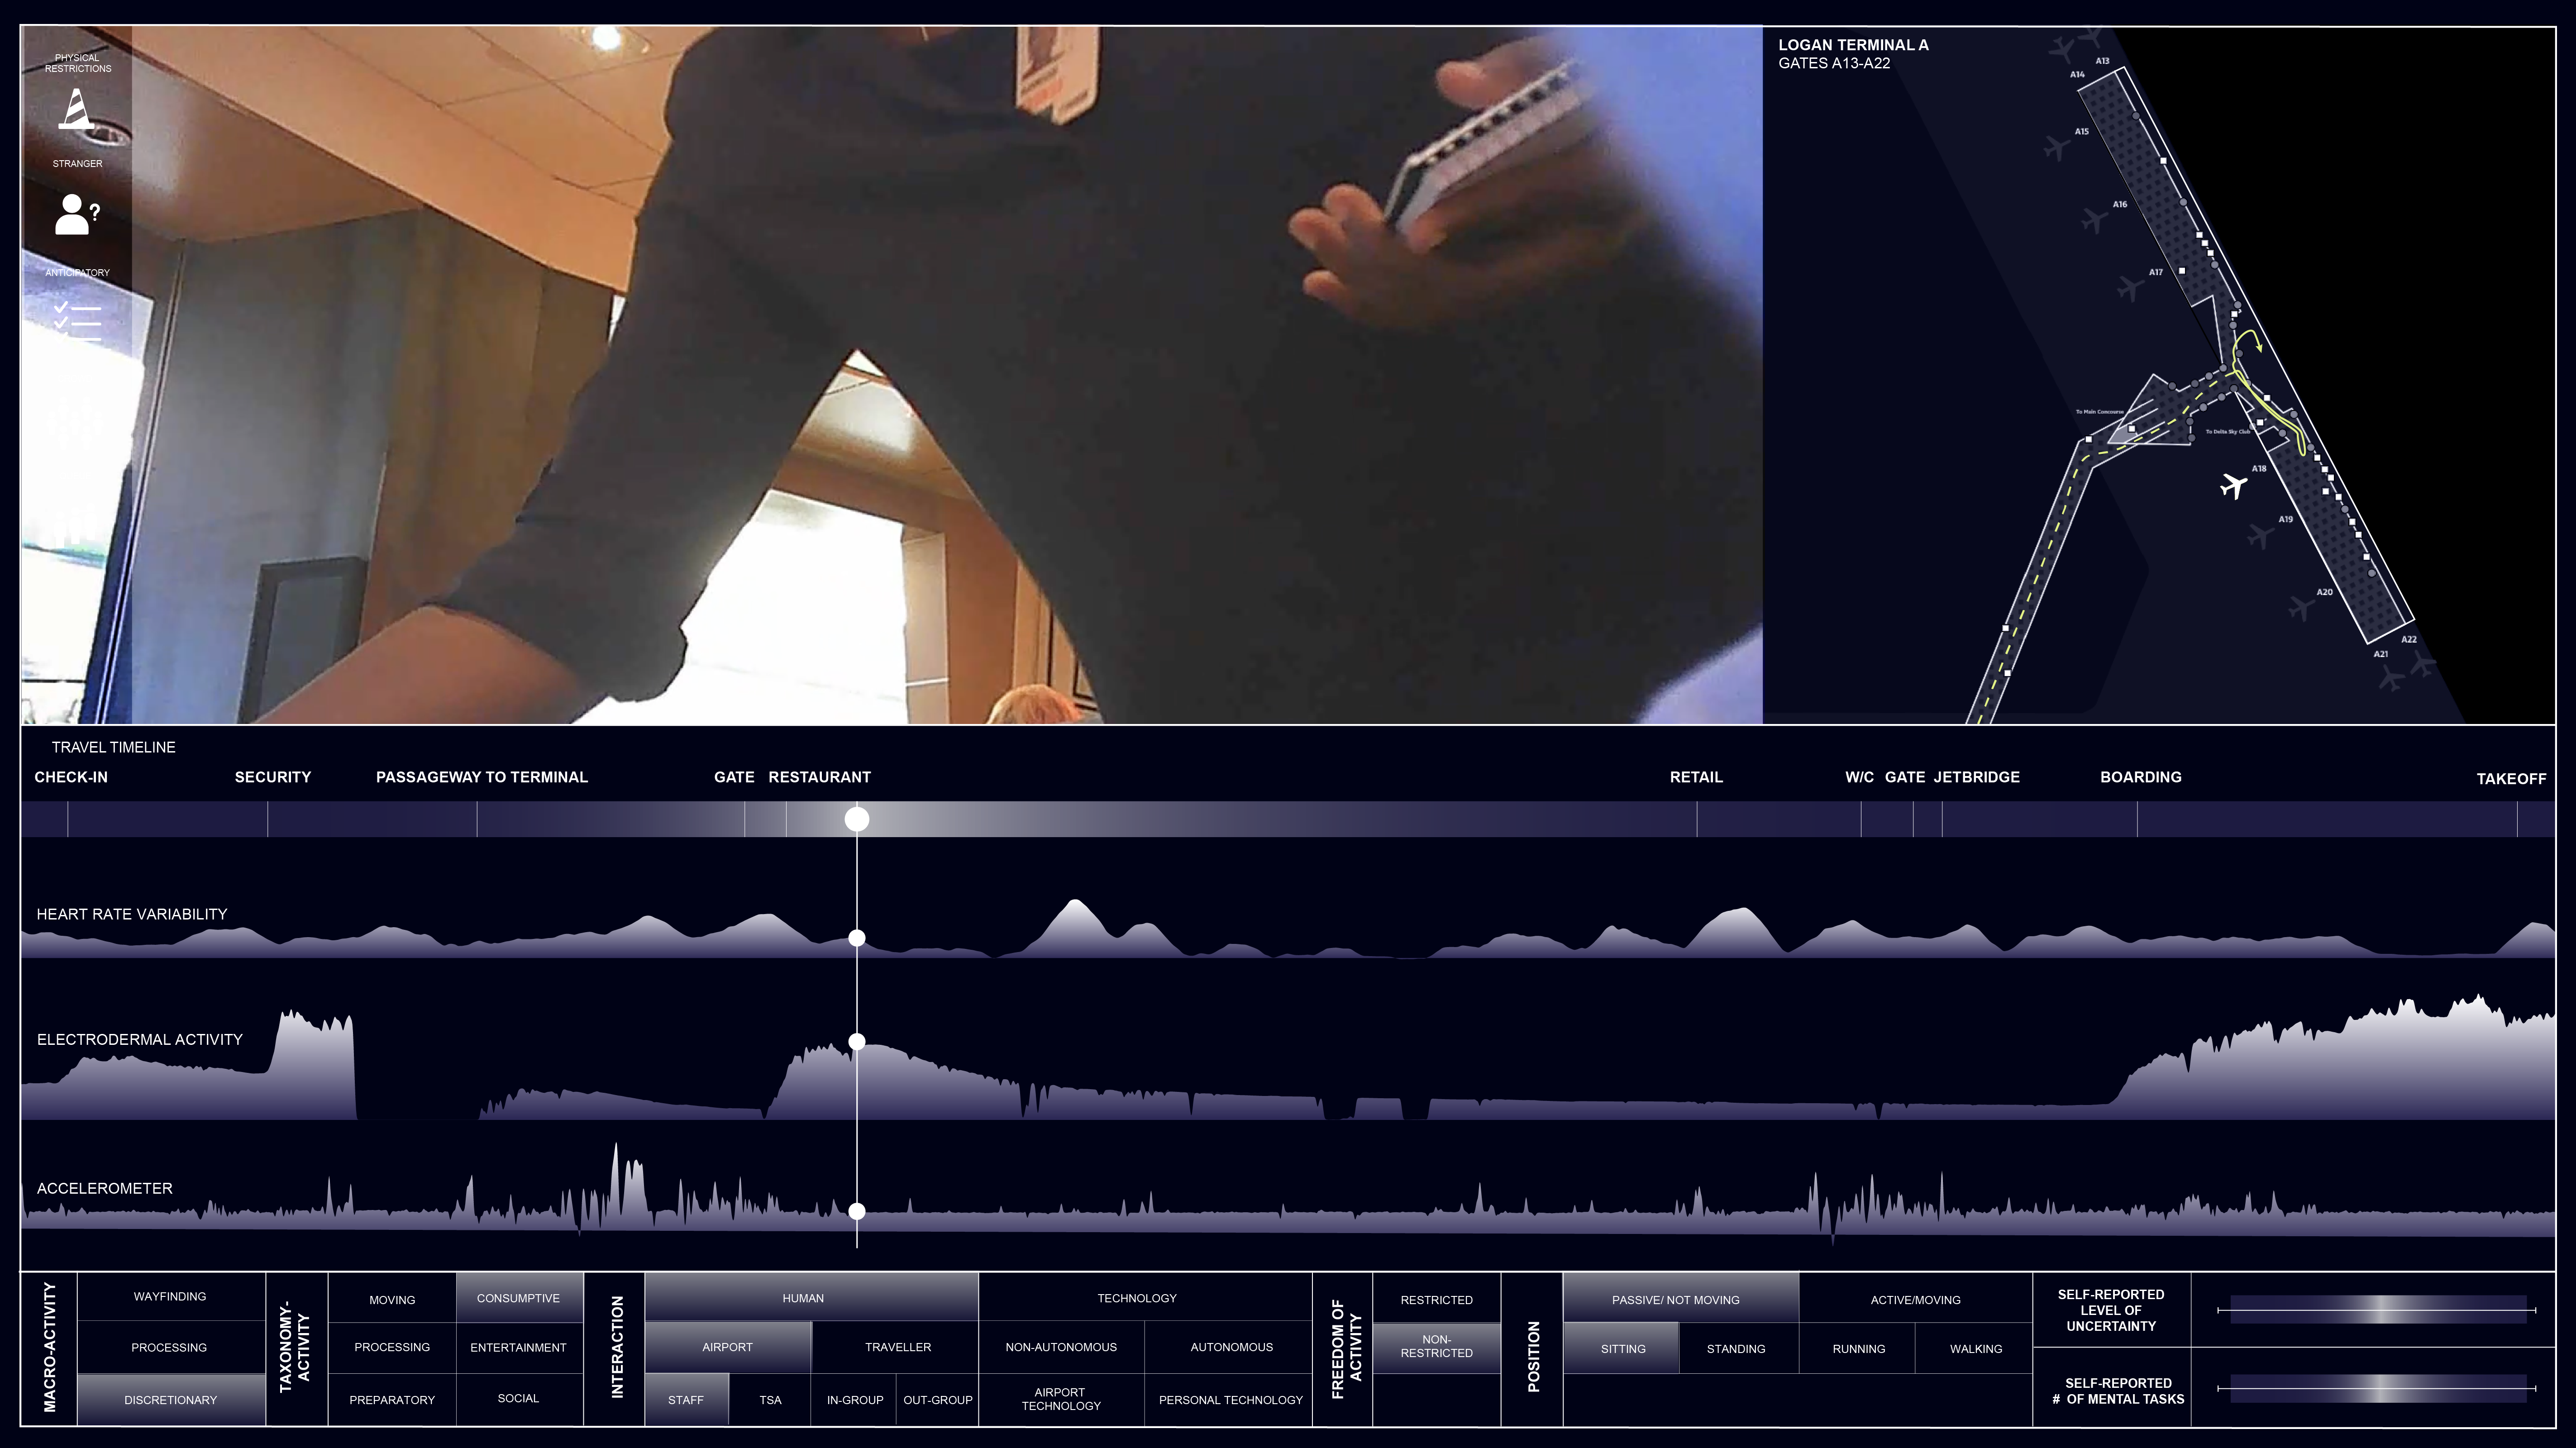
Task: Toggle the Staff interaction cell
Action: pos(686,1399)
